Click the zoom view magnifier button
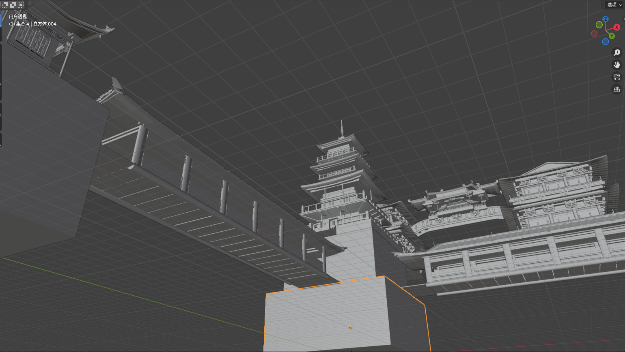 pyautogui.click(x=617, y=53)
